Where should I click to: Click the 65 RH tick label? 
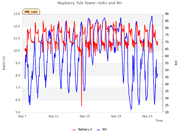pyautogui.click(x=167, y=49)
